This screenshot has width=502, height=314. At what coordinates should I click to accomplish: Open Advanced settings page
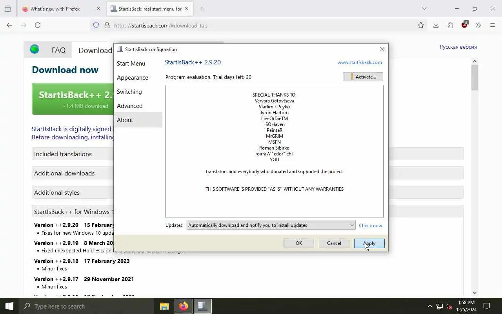click(x=138, y=106)
